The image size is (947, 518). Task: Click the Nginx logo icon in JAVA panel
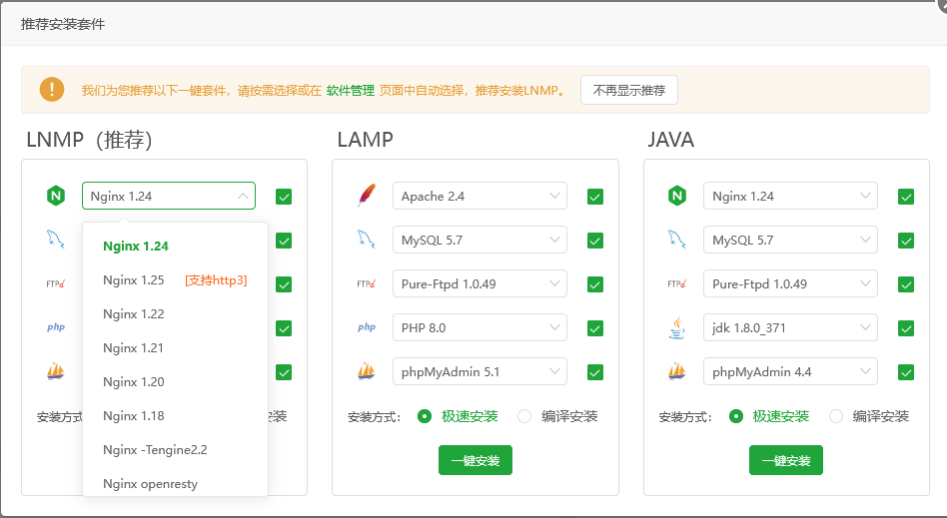(677, 196)
